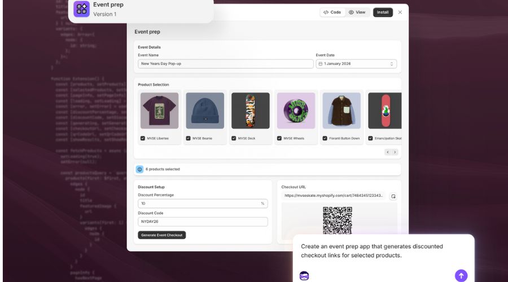This screenshot has height=282, width=508.
Task: Uncheck the Emancipation Skate checkbox
Action: pos(370,138)
